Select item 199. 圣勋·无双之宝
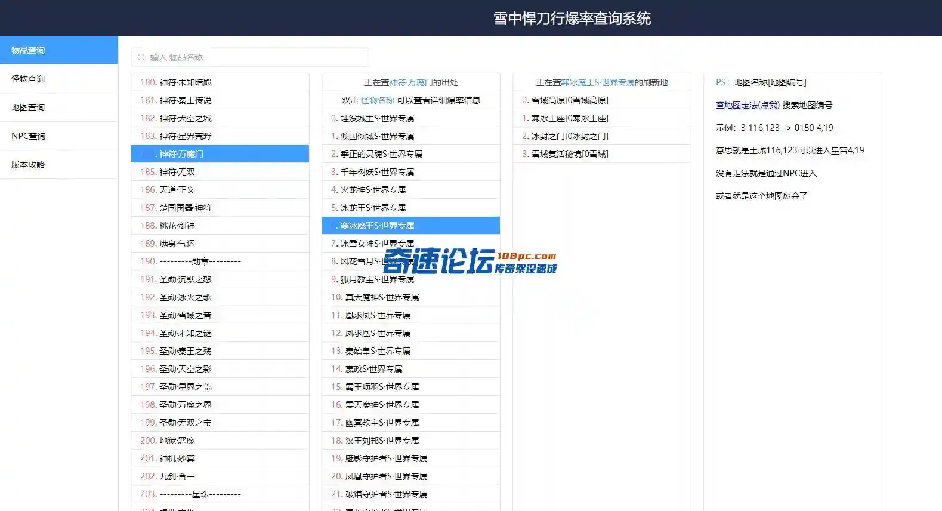Viewport: 942px width, 511px height. [220, 423]
